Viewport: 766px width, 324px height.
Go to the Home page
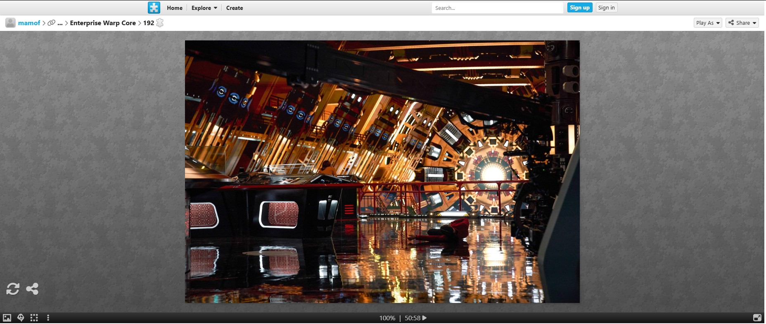pyautogui.click(x=174, y=8)
